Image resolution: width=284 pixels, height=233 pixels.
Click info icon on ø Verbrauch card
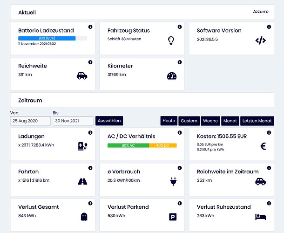[x=180, y=168]
